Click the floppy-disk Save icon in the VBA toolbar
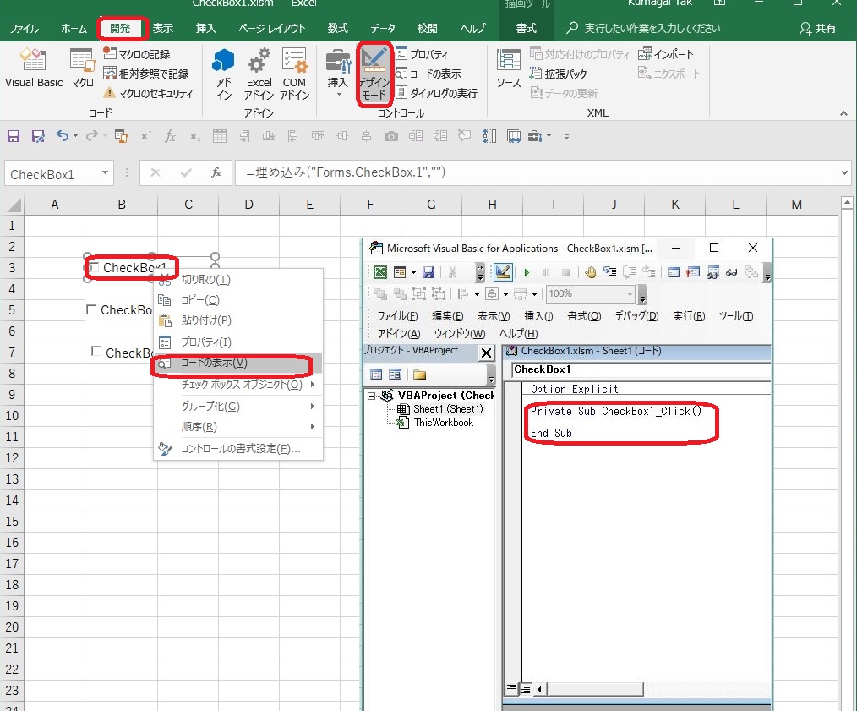857x711 pixels. click(428, 272)
